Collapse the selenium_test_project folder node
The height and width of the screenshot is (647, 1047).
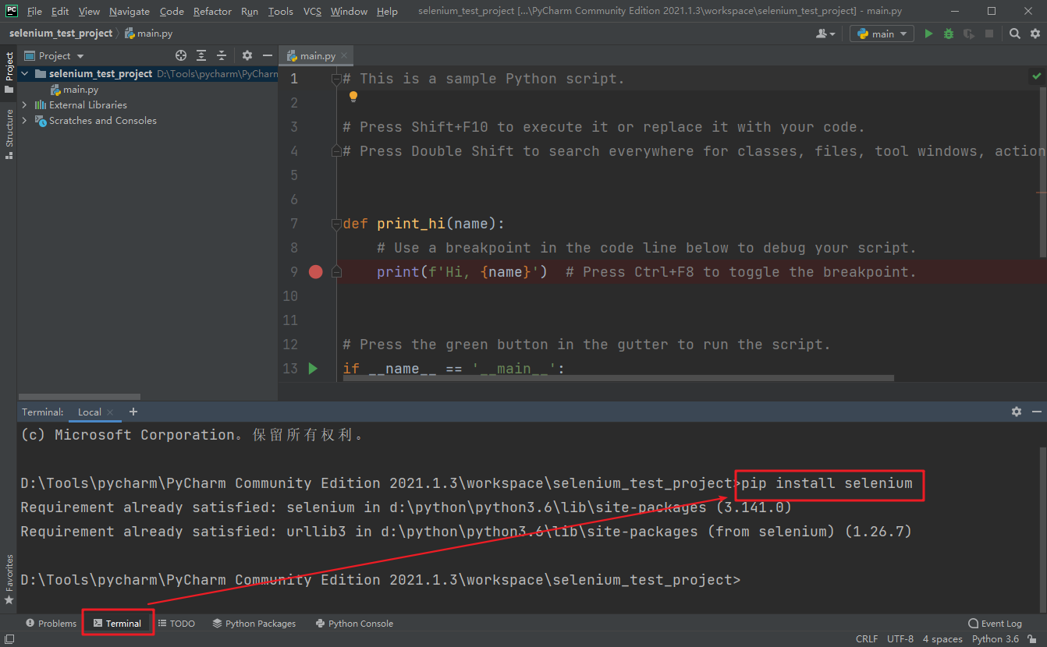click(x=25, y=73)
